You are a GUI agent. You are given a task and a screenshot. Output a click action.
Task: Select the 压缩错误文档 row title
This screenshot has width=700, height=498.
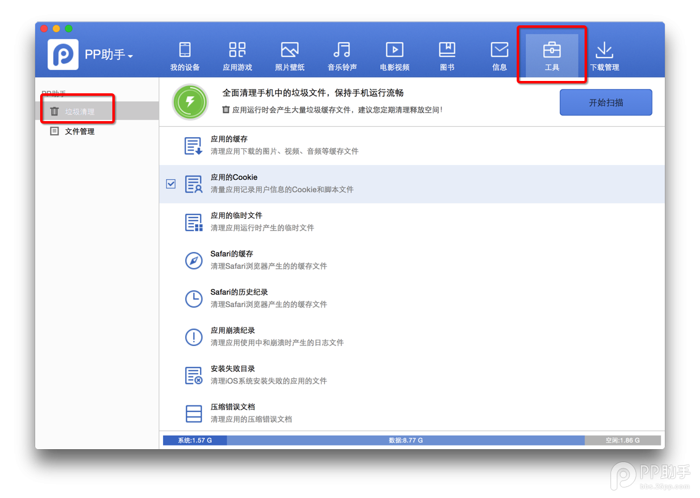[x=233, y=407]
